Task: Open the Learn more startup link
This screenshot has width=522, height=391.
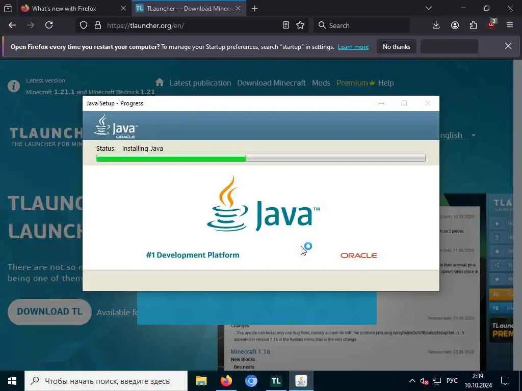Action: coord(353,47)
